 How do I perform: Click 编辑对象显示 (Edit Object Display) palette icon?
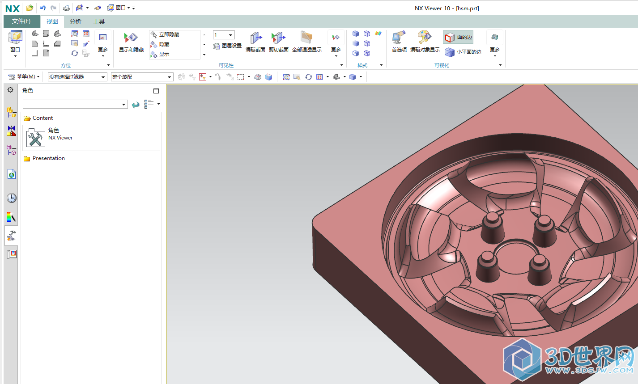(425, 37)
